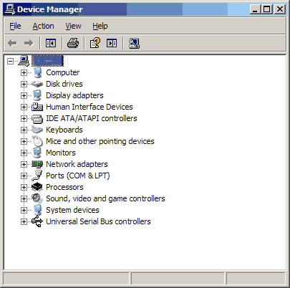Expand IDE ATA/ATAPI controllers category
The height and width of the screenshot is (288, 290).
tap(24, 118)
